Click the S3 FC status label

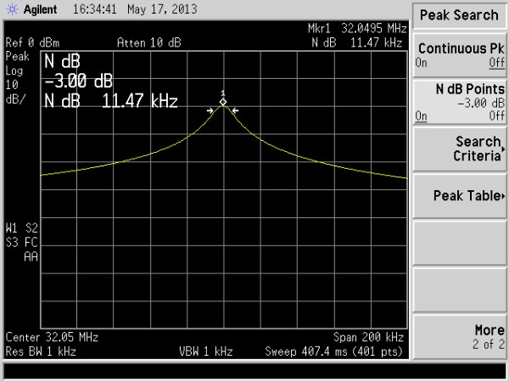point(22,243)
